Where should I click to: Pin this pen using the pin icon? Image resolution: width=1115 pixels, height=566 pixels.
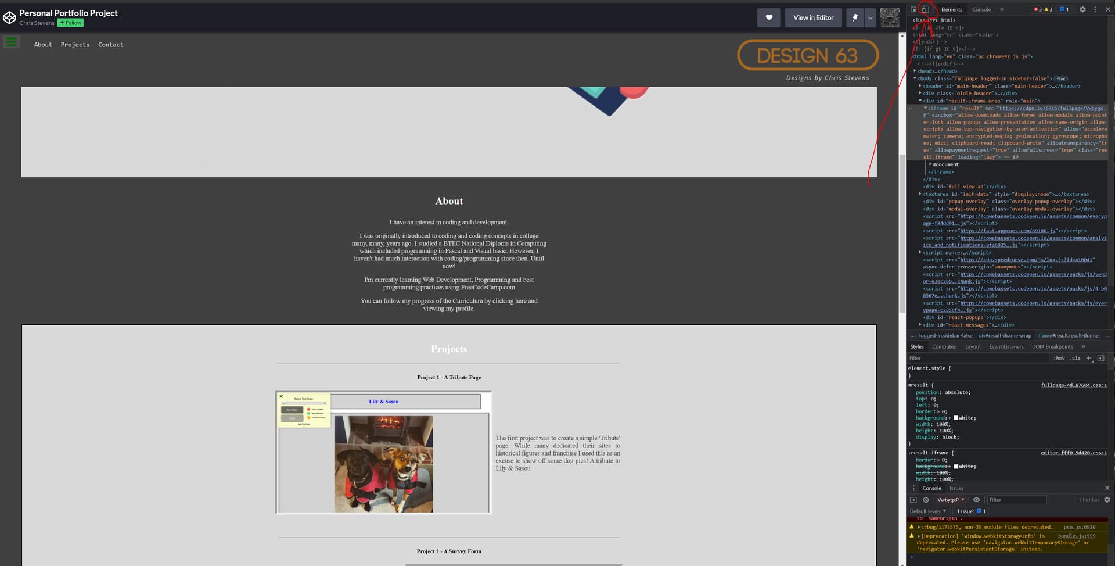[x=855, y=17]
